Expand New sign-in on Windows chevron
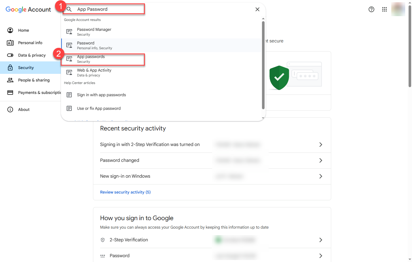Image resolution: width=412 pixels, height=262 pixels. (x=321, y=176)
